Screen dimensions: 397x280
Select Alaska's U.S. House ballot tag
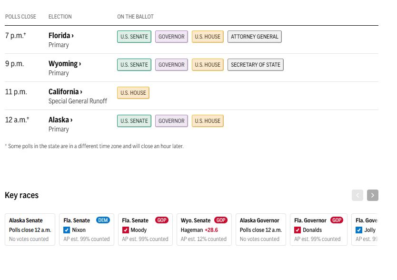click(208, 121)
